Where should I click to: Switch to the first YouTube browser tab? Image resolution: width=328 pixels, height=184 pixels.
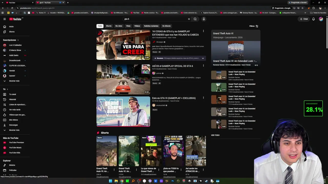pos(20,3)
